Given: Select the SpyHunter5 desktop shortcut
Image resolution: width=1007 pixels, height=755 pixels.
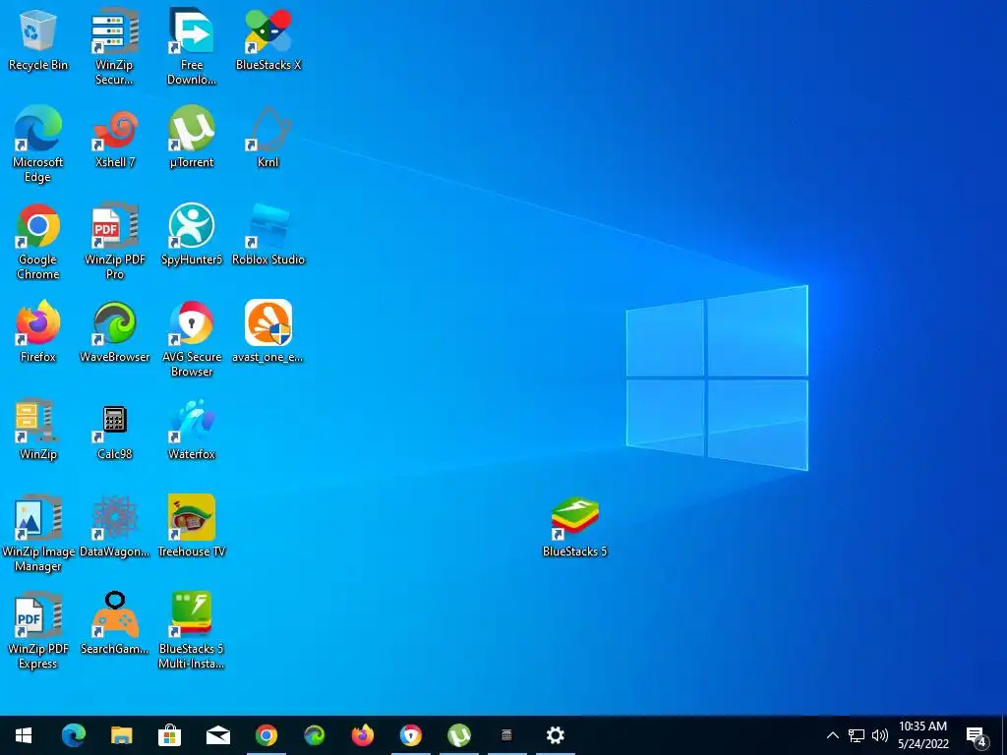Looking at the screenshot, I should click(x=192, y=235).
